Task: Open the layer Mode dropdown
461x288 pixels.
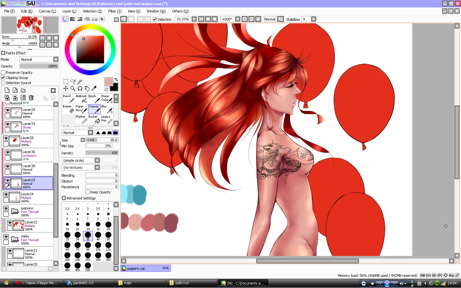Action: pos(56,59)
